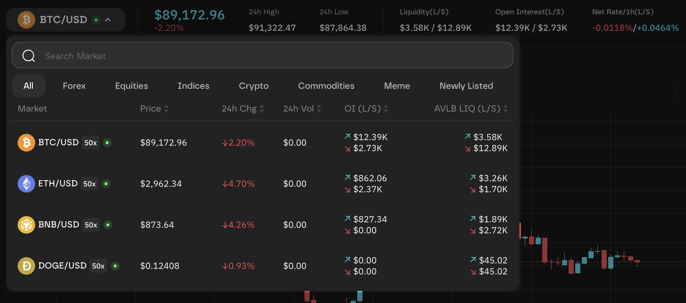
Task: Click the 50x leverage badge on BNB/USD
Action: point(91,225)
